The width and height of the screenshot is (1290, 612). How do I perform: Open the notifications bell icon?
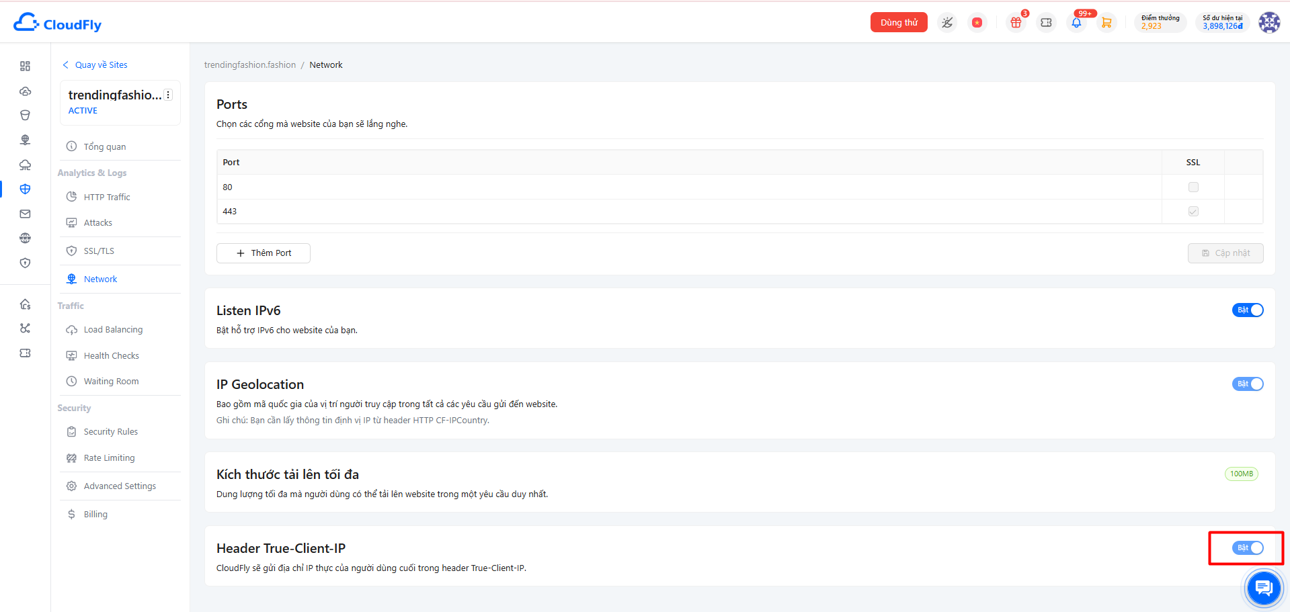pyautogui.click(x=1076, y=23)
